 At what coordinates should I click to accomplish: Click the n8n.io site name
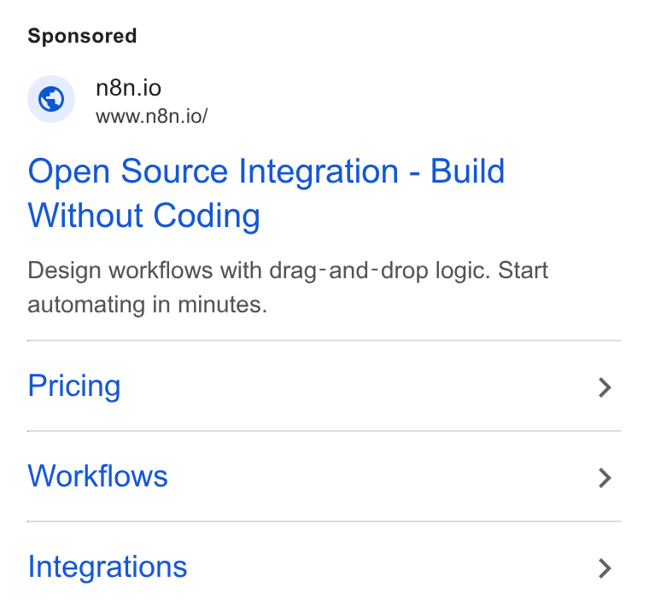click(x=128, y=88)
